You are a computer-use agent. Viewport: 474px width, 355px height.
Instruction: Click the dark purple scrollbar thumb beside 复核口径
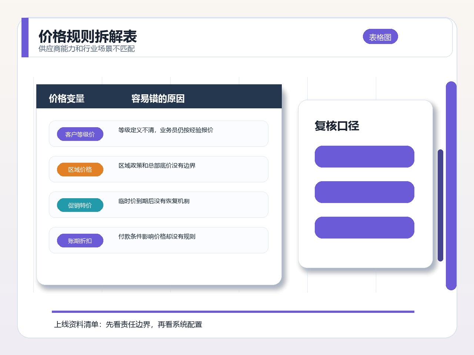tap(440, 205)
